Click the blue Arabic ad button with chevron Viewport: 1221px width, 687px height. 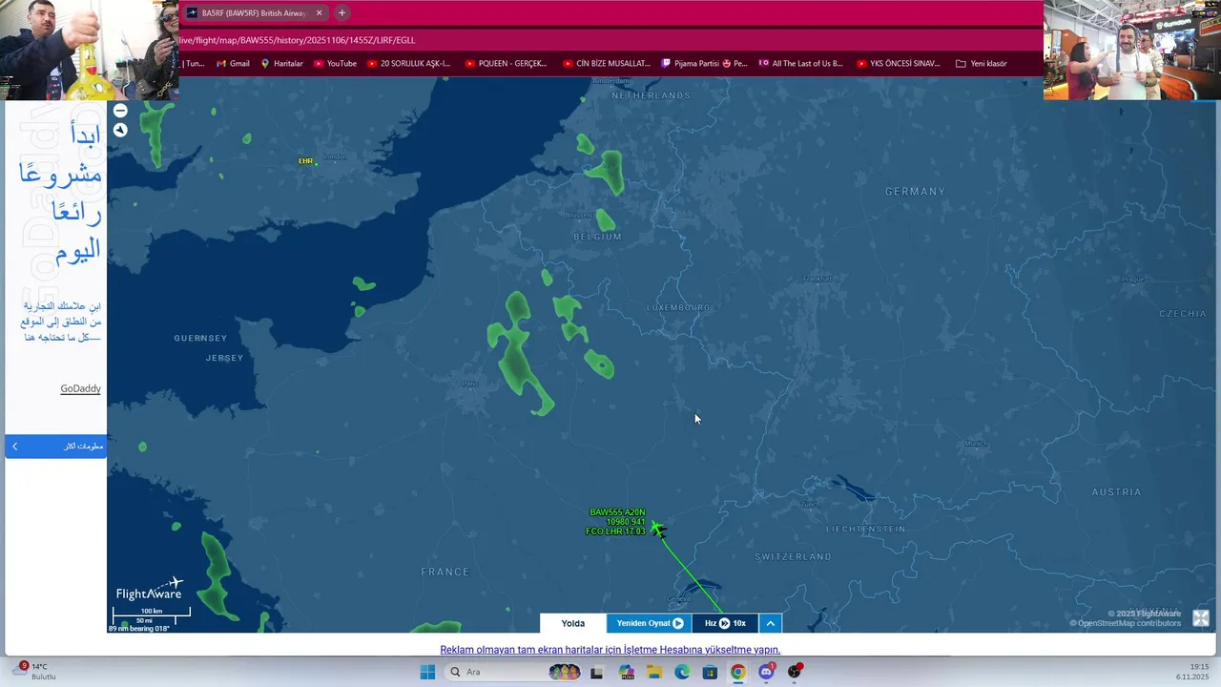(56, 447)
